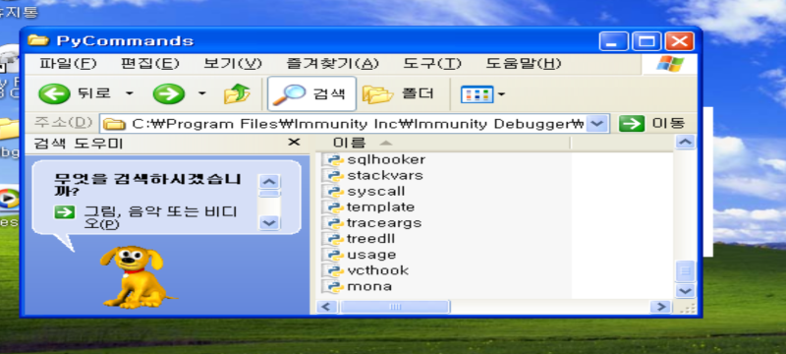Choose 그림, 음악 또는 비디오 search option
786x354 pixels.
(160, 217)
